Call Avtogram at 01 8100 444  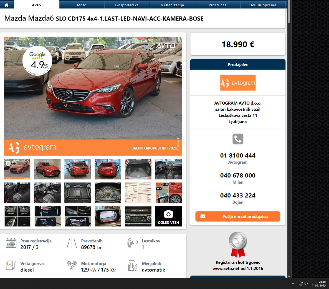coord(238,155)
